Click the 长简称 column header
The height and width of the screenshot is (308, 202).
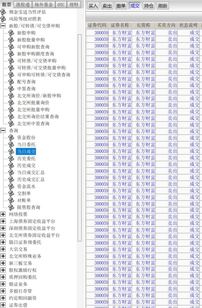pyautogui.click(x=144, y=25)
